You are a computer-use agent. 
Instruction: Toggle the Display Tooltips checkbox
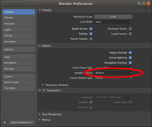(x=91, y=34)
